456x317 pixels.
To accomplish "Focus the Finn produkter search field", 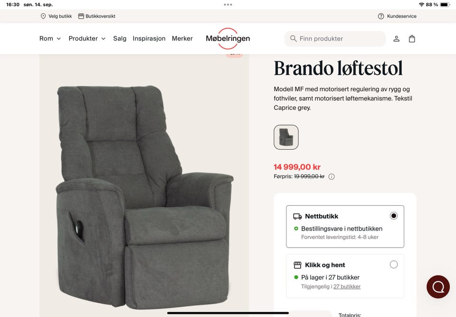I will pos(335,38).
